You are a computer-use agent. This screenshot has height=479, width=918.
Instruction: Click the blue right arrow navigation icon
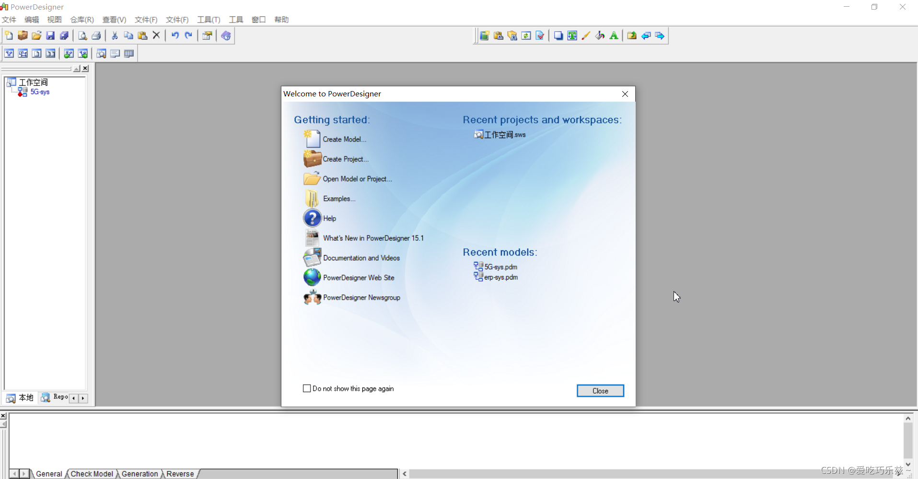[x=660, y=35]
